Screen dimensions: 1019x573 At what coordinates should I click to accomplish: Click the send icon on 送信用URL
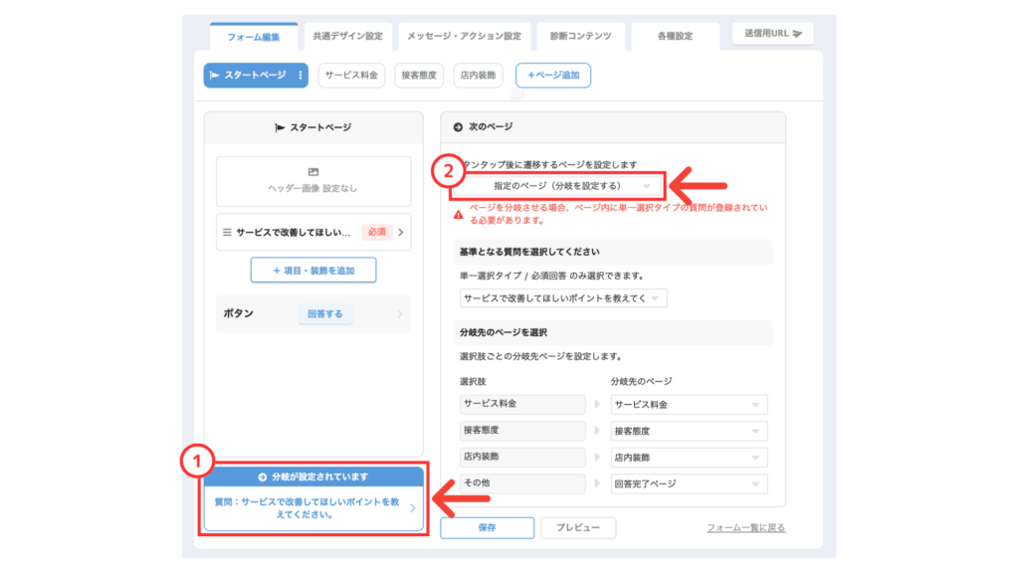pos(797,34)
